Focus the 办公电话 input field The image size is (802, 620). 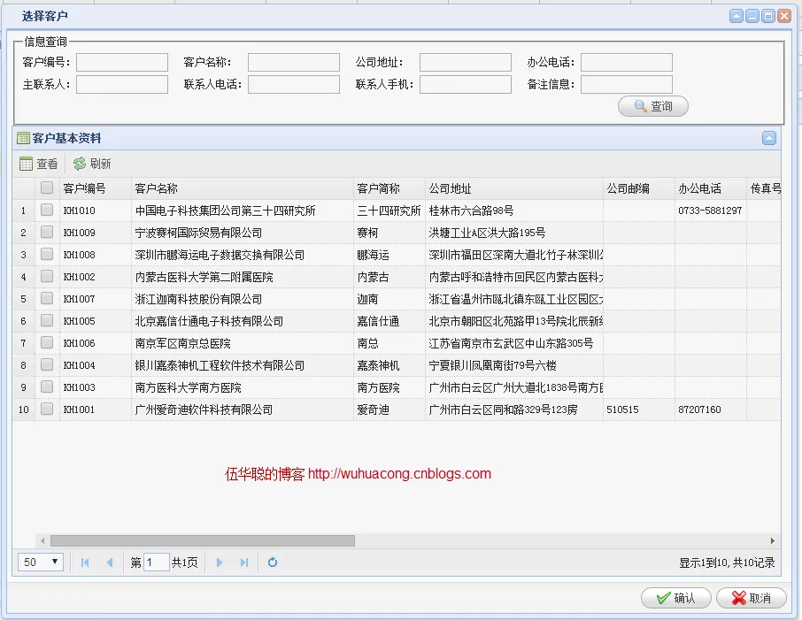pyautogui.click(x=627, y=63)
